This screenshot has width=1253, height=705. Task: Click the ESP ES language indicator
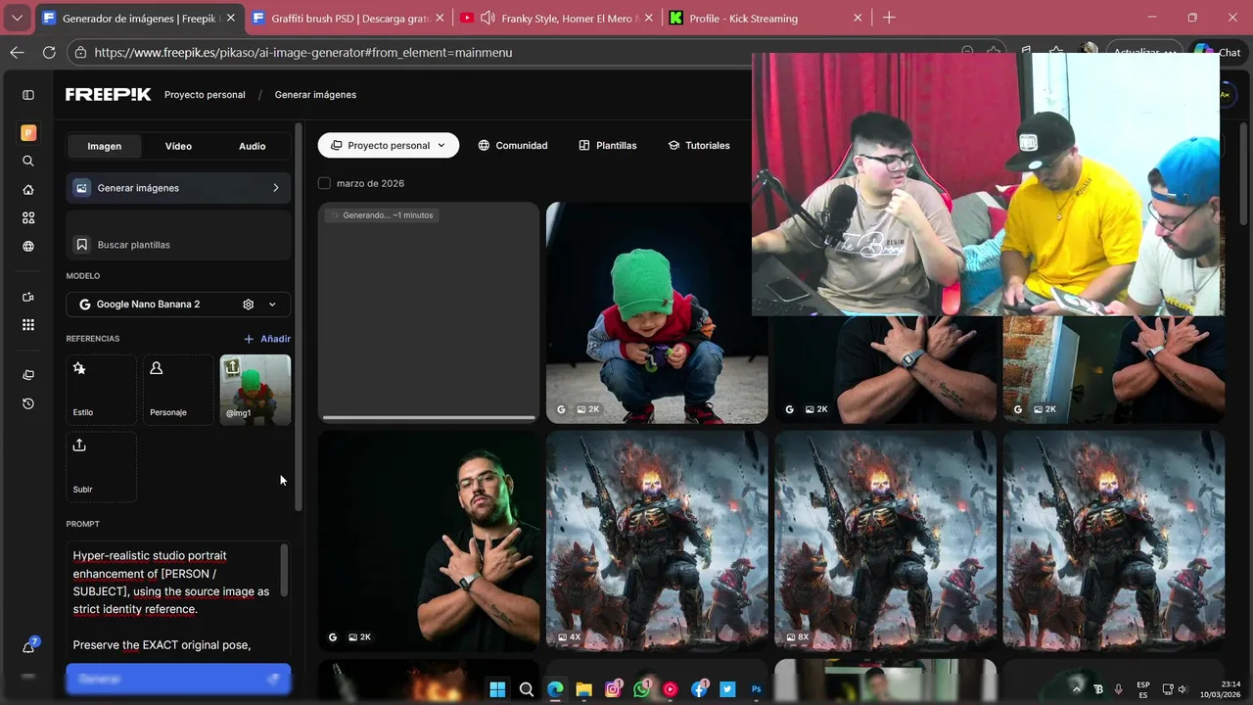[1143, 689]
